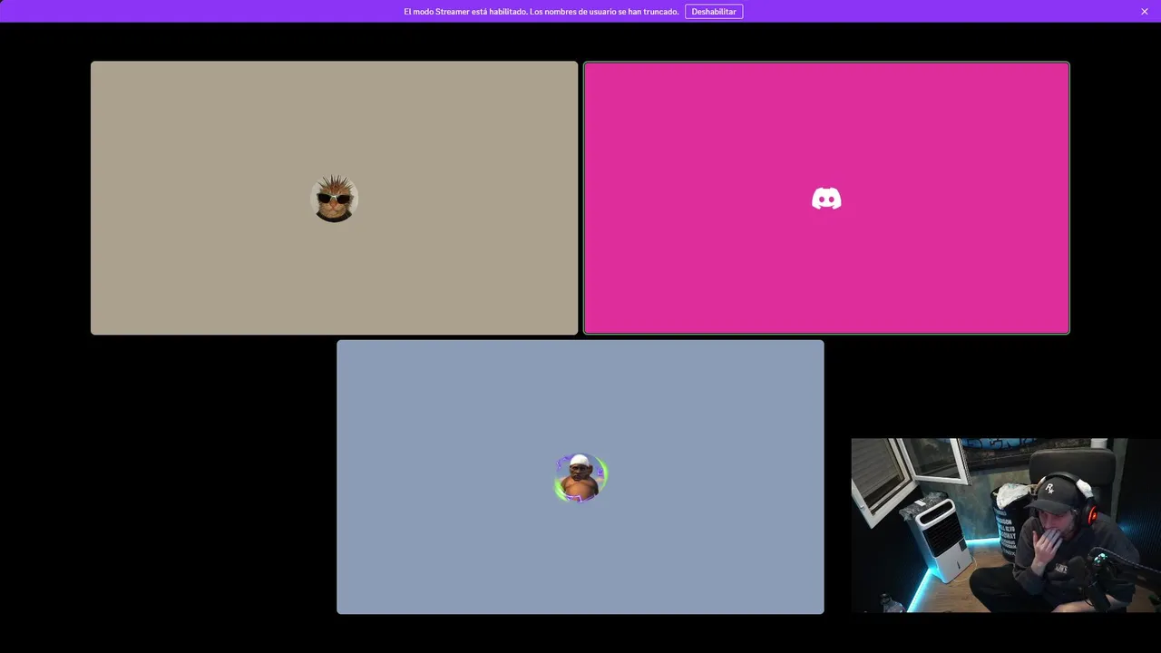Select the cat with sunglasses avatar
The height and width of the screenshot is (653, 1161).
pos(335,199)
